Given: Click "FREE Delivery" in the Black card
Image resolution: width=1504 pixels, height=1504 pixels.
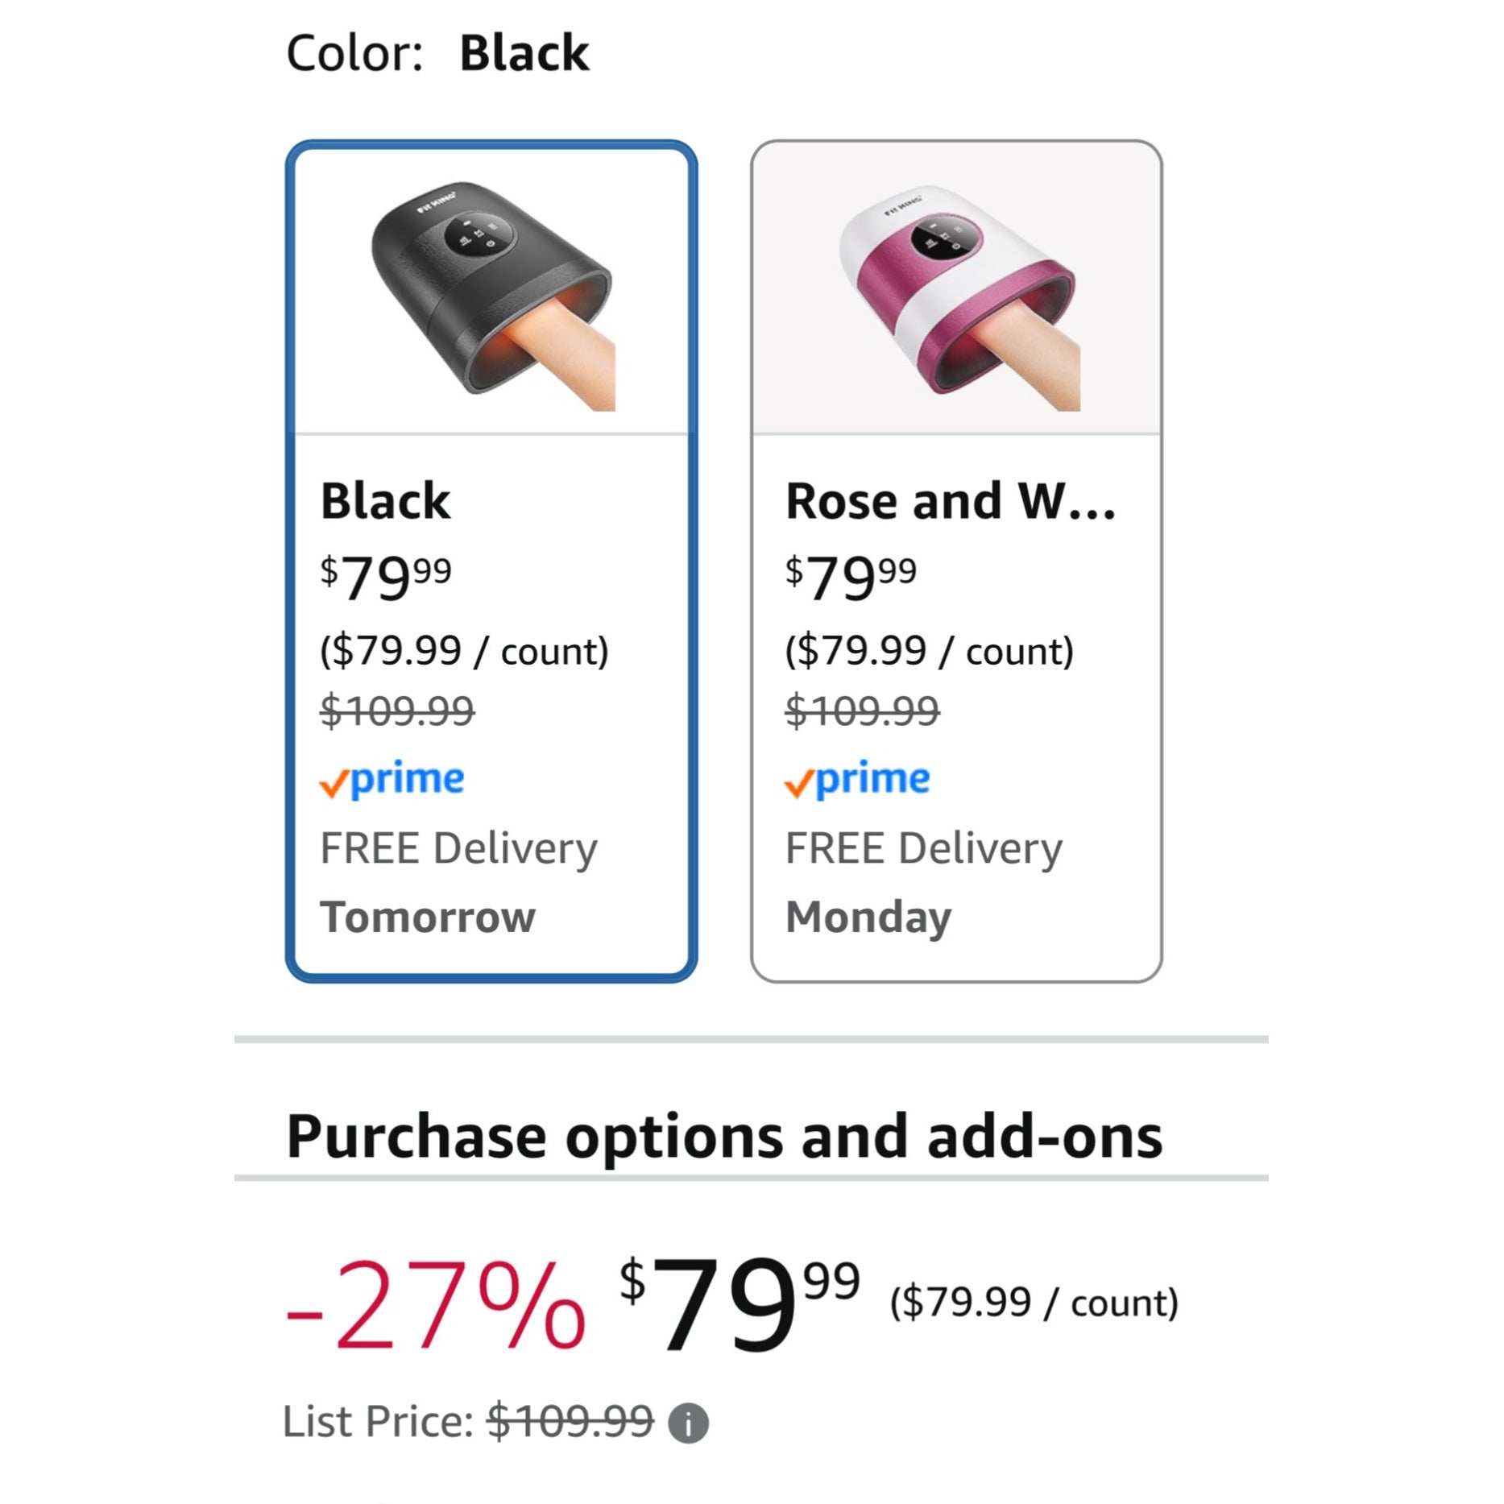Looking at the screenshot, I should pos(458,849).
